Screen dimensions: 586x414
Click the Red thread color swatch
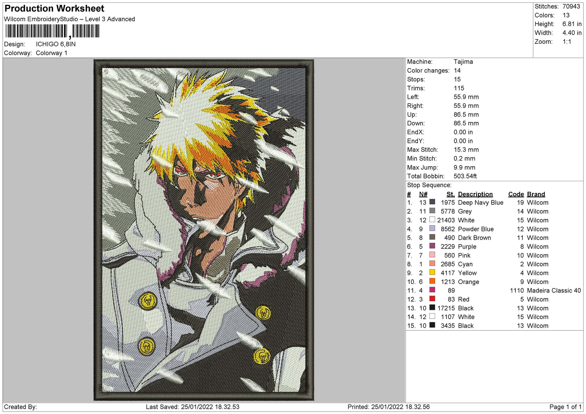tap(432, 299)
